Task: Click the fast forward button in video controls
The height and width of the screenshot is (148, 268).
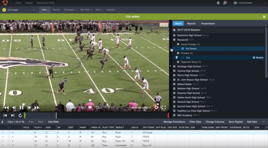Action: 37,107
